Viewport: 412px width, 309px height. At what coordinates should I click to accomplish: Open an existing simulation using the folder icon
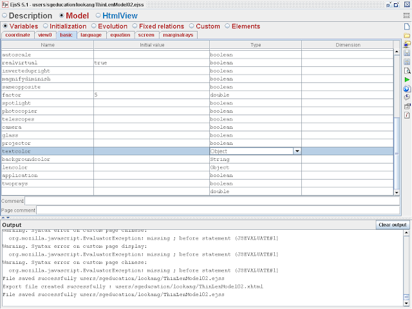(407, 35)
